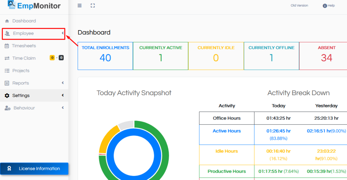Click the Dashboard home icon
The height and width of the screenshot is (180, 347).
[x=7, y=21]
